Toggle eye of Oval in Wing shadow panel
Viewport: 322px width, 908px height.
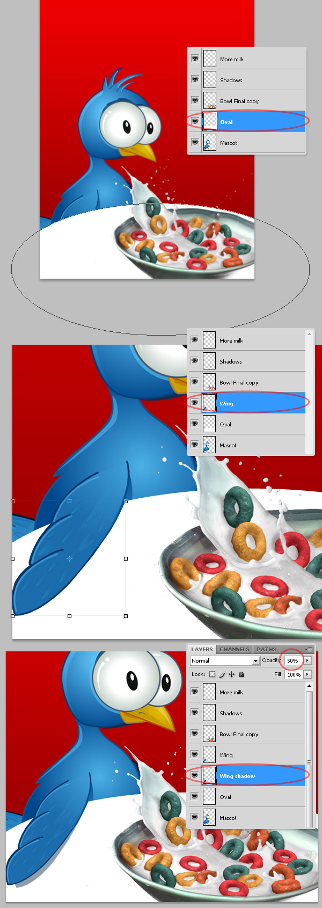tap(195, 797)
